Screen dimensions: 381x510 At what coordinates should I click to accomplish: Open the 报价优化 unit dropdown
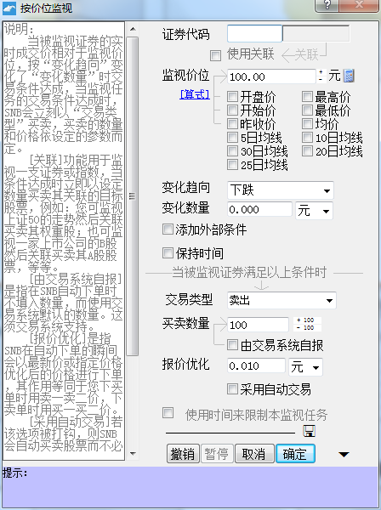(x=305, y=367)
